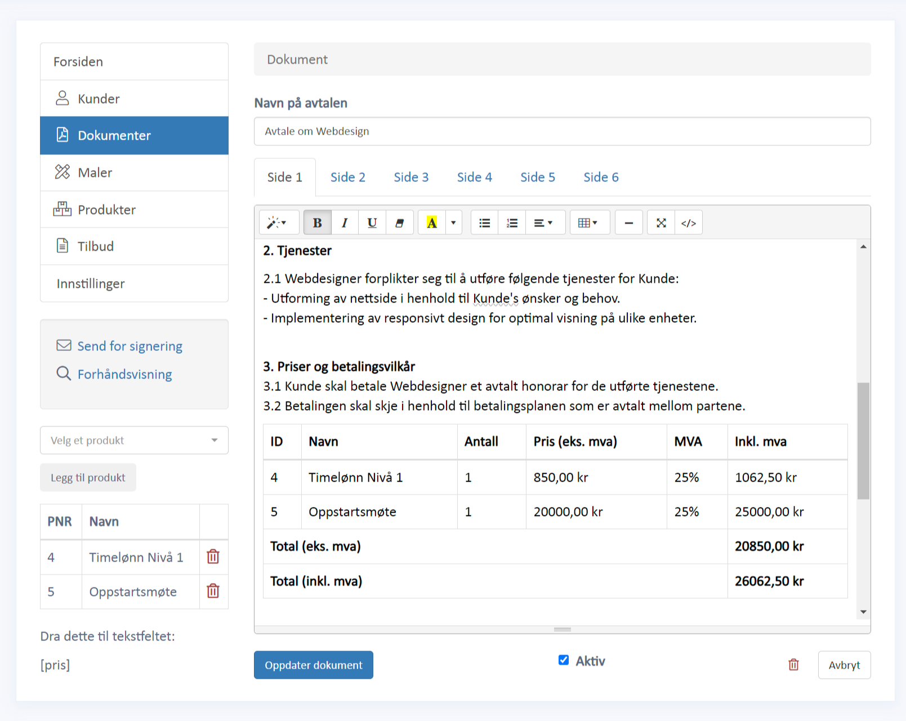Open Produkter from the sidebar
This screenshot has height=721, width=906.
click(x=135, y=210)
